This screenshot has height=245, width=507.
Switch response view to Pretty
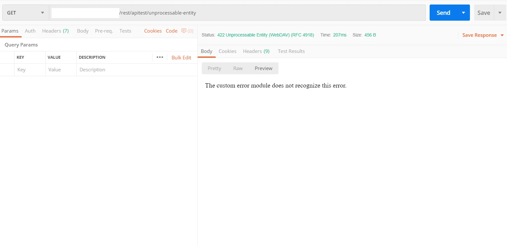(214, 68)
